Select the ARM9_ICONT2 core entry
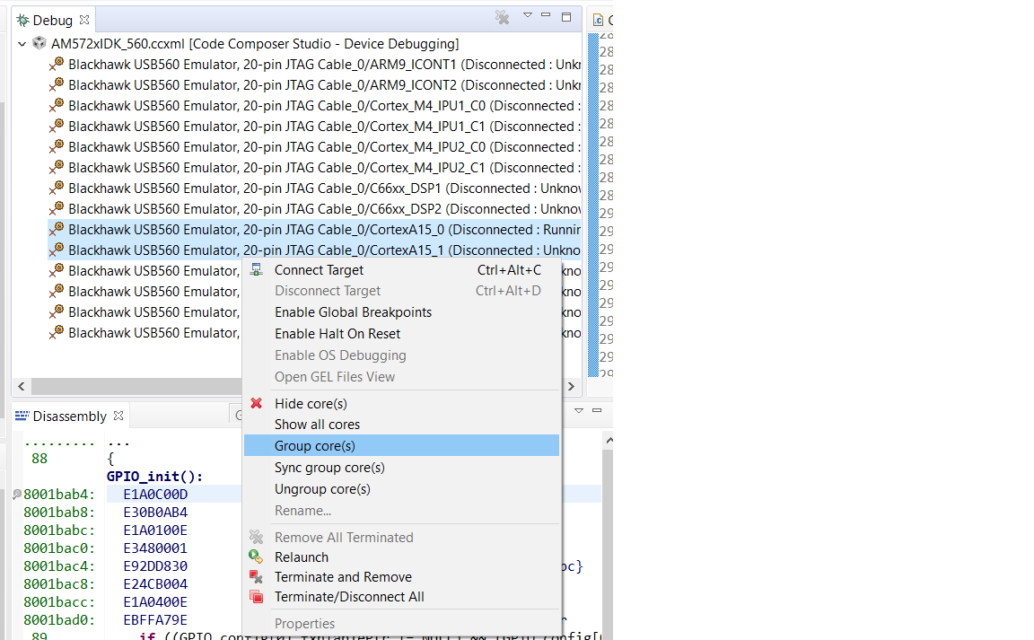Screen dimensions: 1034x640 click(x=324, y=85)
